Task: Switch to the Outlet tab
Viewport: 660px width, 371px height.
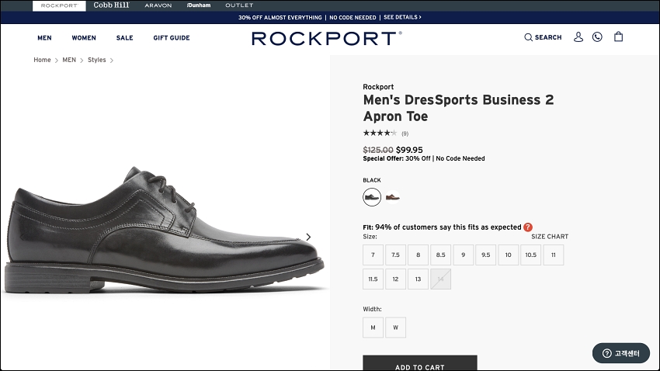Action: click(x=239, y=5)
